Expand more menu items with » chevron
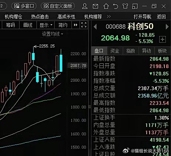Screen dimensions: 171x156 tap(109, 17)
